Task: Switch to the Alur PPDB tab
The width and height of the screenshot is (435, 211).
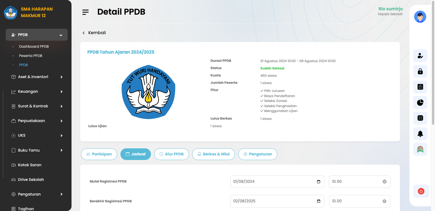Action: [x=171, y=154]
